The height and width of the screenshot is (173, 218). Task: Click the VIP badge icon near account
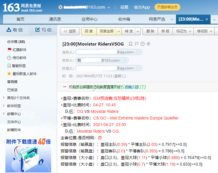pyautogui.click(x=60, y=7)
